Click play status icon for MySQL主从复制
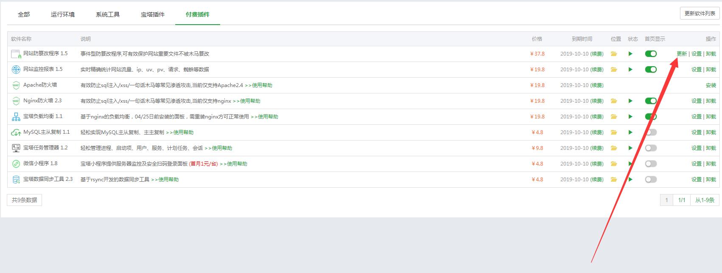 click(x=631, y=132)
